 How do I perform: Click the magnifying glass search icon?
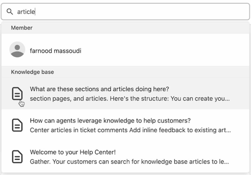coord(10,12)
